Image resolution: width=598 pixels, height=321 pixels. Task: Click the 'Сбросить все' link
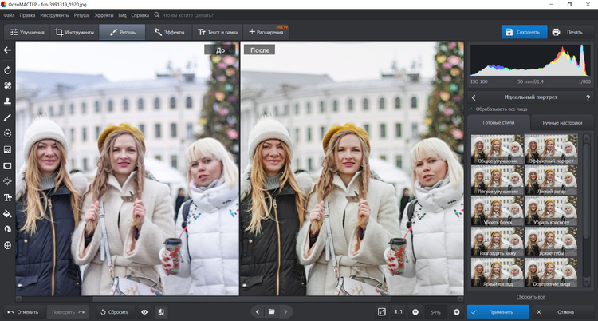pyautogui.click(x=529, y=296)
